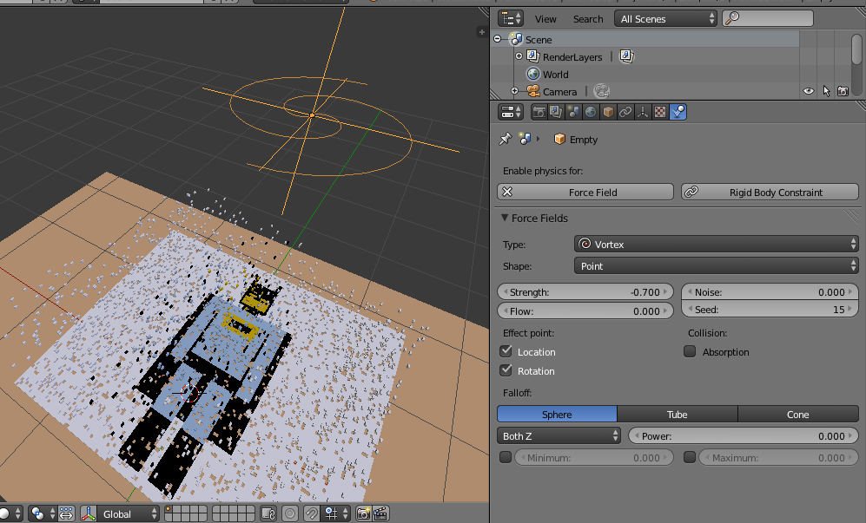Open the Render properties tab (camera icon)
Screen dimensions: 866x523
tap(539, 112)
